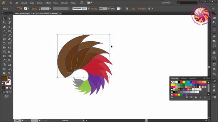The height and width of the screenshot is (122, 218).
Task: Switch fill mode to solid Color
Action: (x=4, y=88)
